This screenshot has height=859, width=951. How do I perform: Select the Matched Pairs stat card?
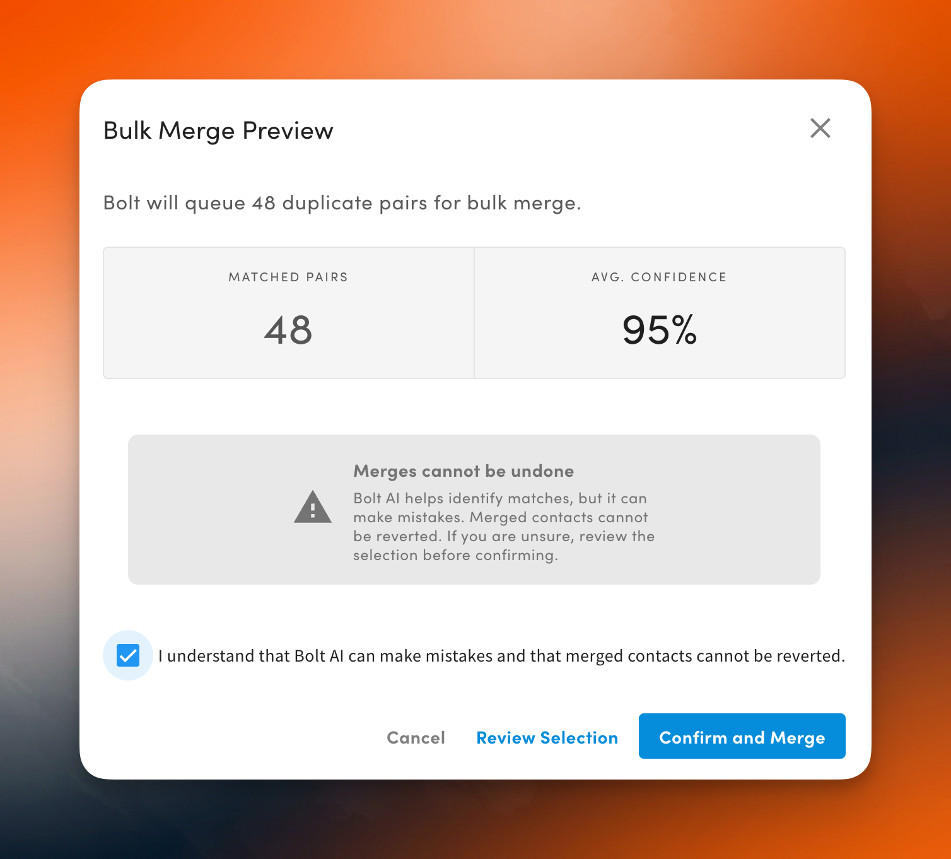pos(289,313)
